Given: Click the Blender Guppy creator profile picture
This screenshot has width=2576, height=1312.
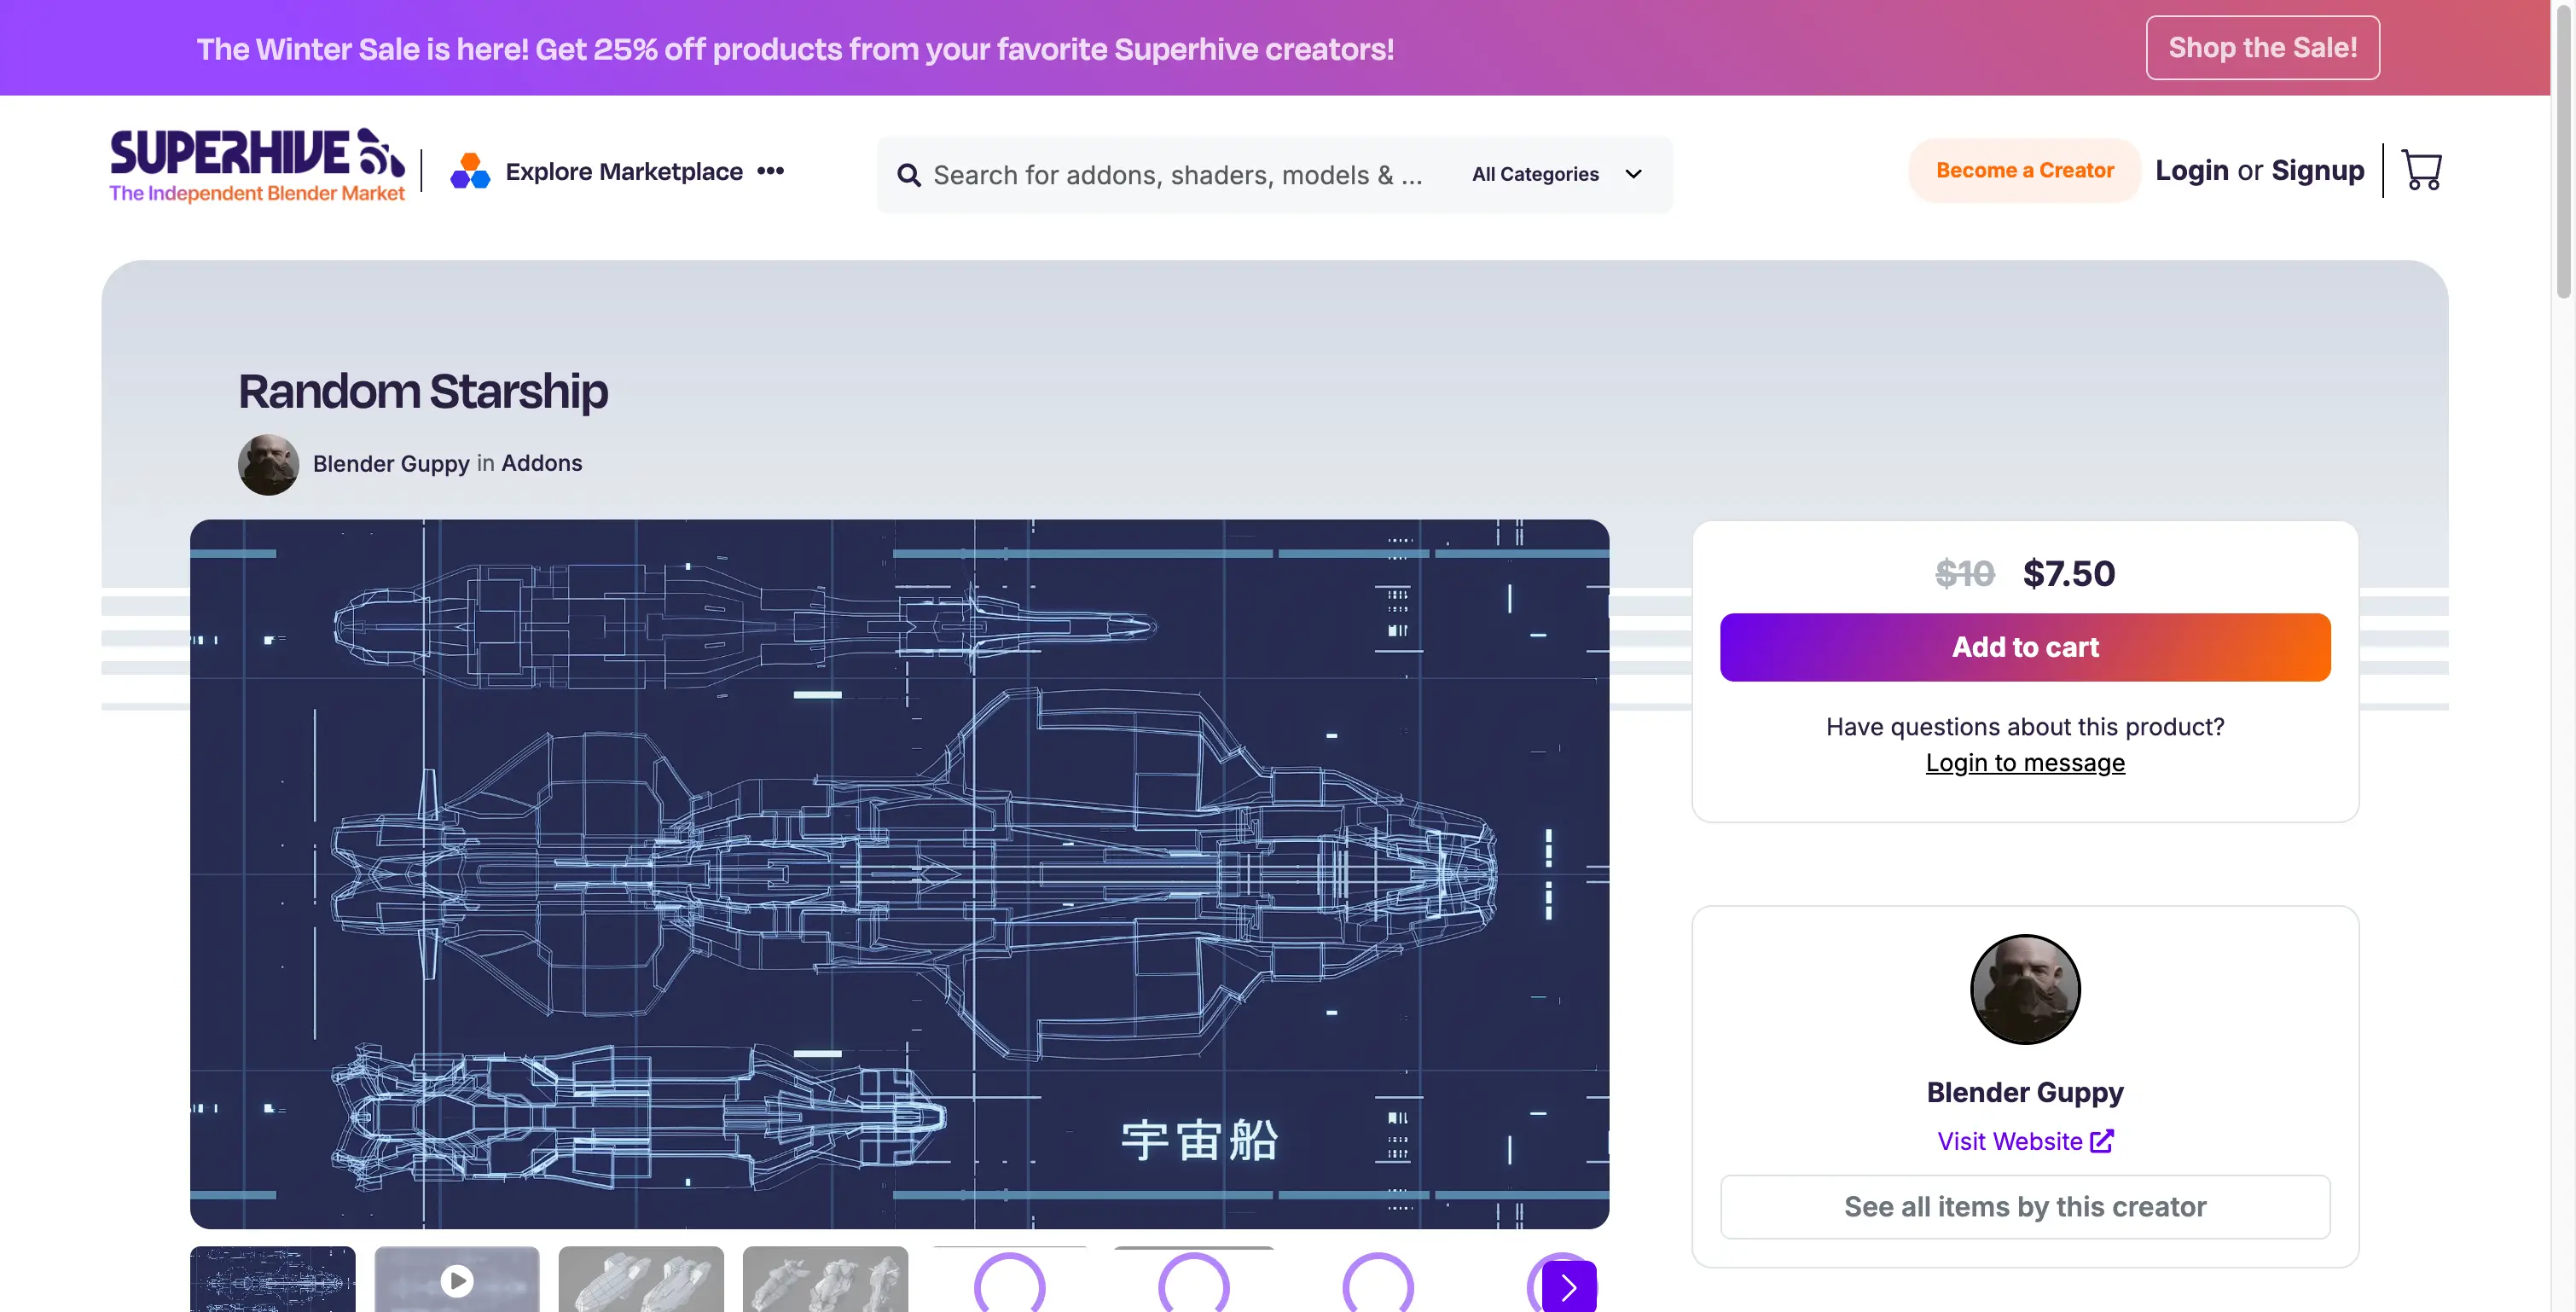Looking at the screenshot, I should (2025, 989).
